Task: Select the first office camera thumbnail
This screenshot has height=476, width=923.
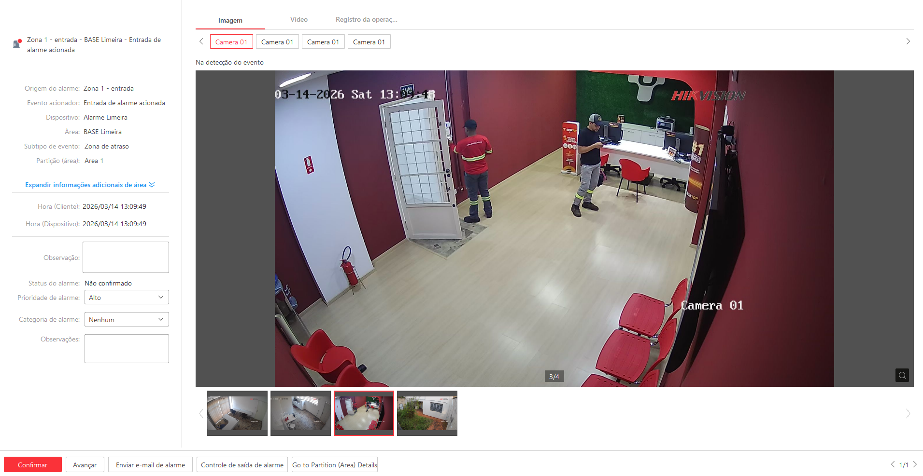Action: coord(237,413)
